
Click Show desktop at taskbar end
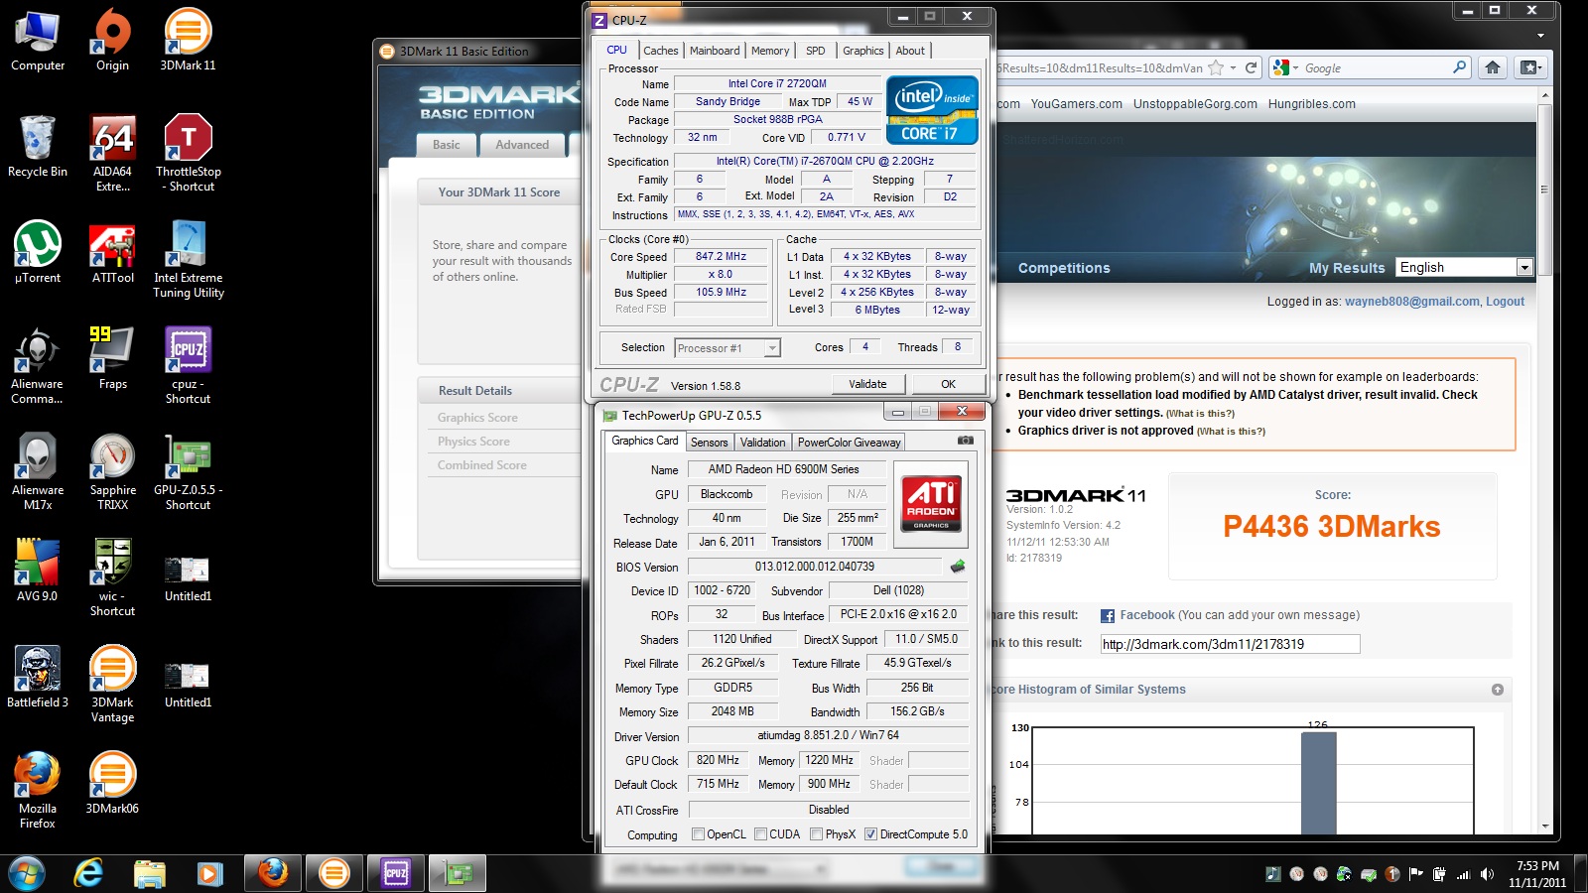[1581, 874]
